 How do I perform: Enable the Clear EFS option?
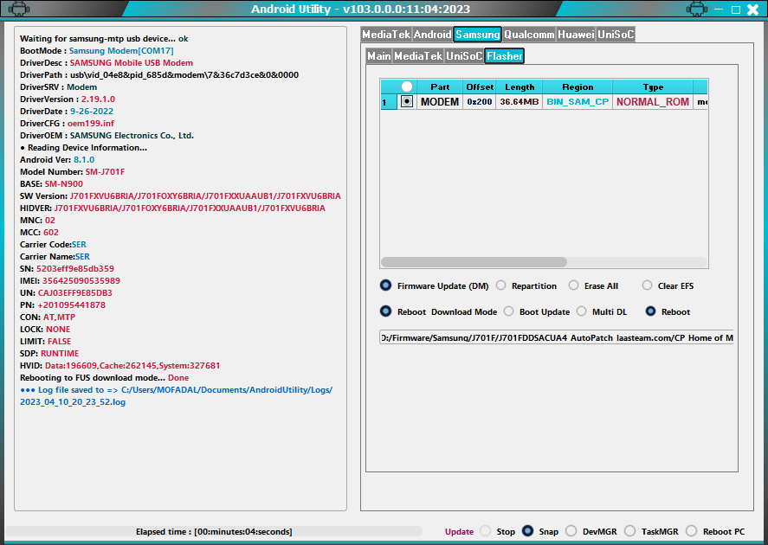pyautogui.click(x=647, y=285)
